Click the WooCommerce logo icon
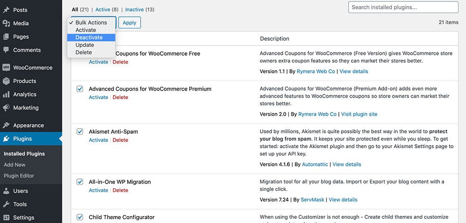This screenshot has width=466, height=223. pos(6,67)
